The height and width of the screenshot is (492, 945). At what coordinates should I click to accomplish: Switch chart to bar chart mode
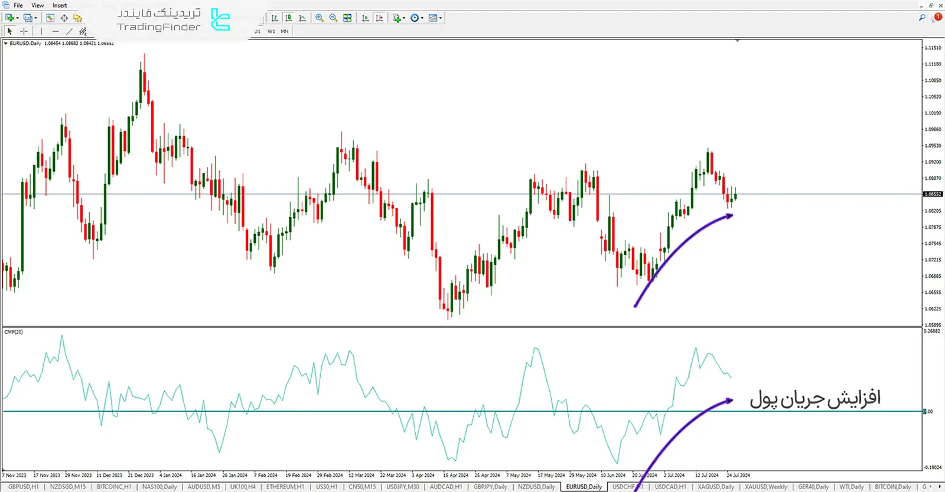click(x=275, y=18)
